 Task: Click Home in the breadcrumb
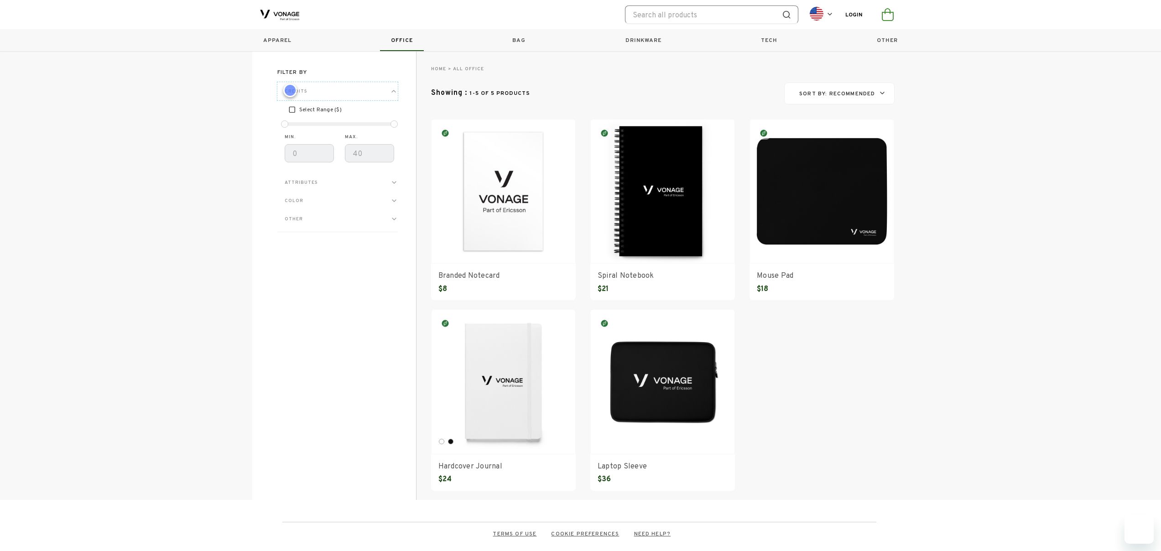pyautogui.click(x=438, y=69)
